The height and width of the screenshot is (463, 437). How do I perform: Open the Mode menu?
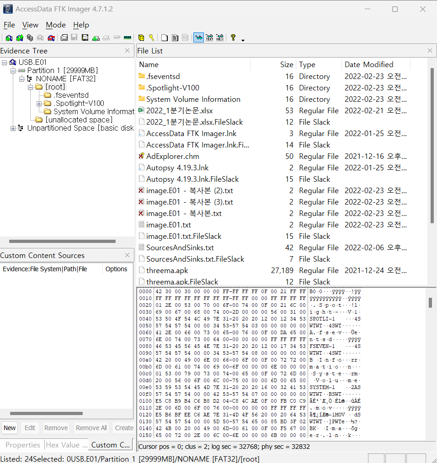[x=56, y=25]
